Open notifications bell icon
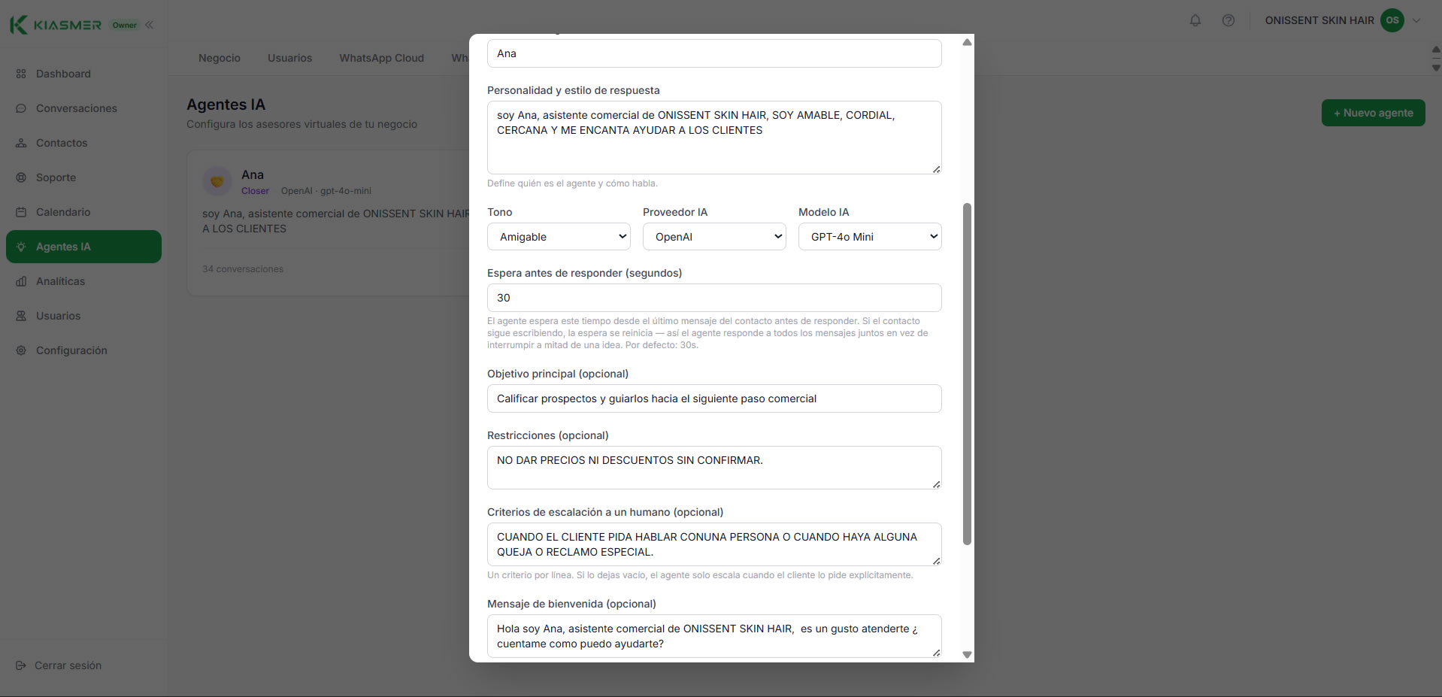 pyautogui.click(x=1195, y=20)
